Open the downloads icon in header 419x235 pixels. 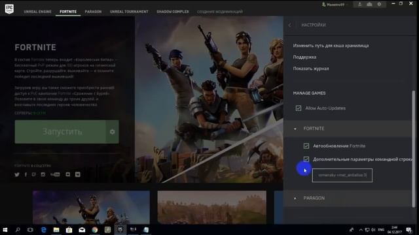pos(359,5)
